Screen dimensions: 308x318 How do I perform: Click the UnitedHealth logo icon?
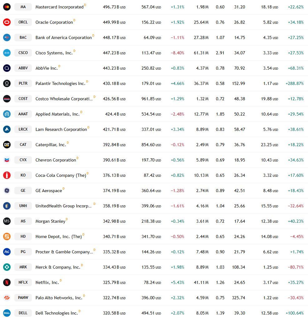(x=7, y=206)
